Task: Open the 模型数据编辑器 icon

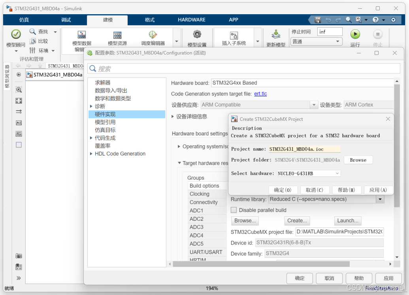Action: click(82, 35)
